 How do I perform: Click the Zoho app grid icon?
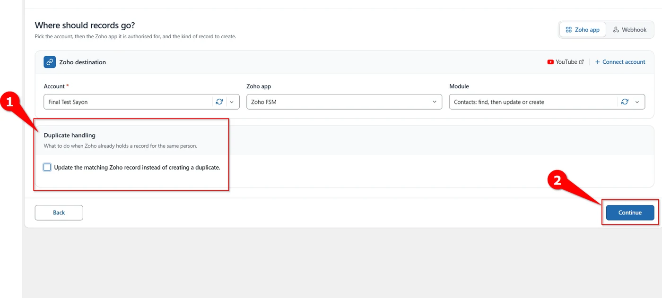[569, 30]
